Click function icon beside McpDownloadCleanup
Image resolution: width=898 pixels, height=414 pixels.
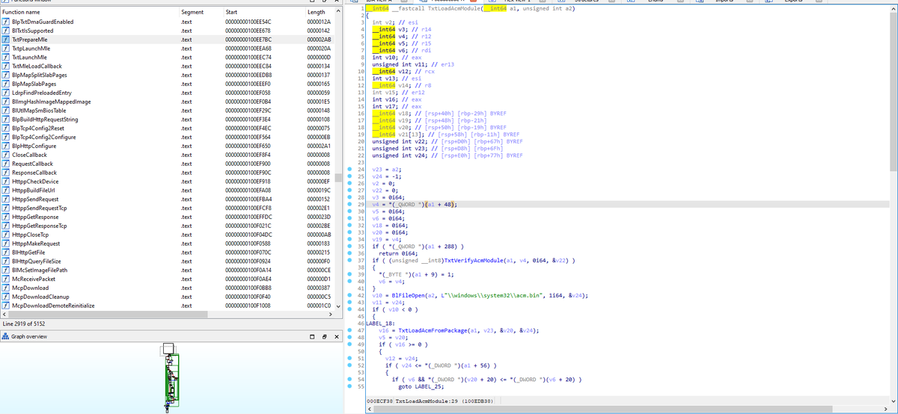[6, 297]
